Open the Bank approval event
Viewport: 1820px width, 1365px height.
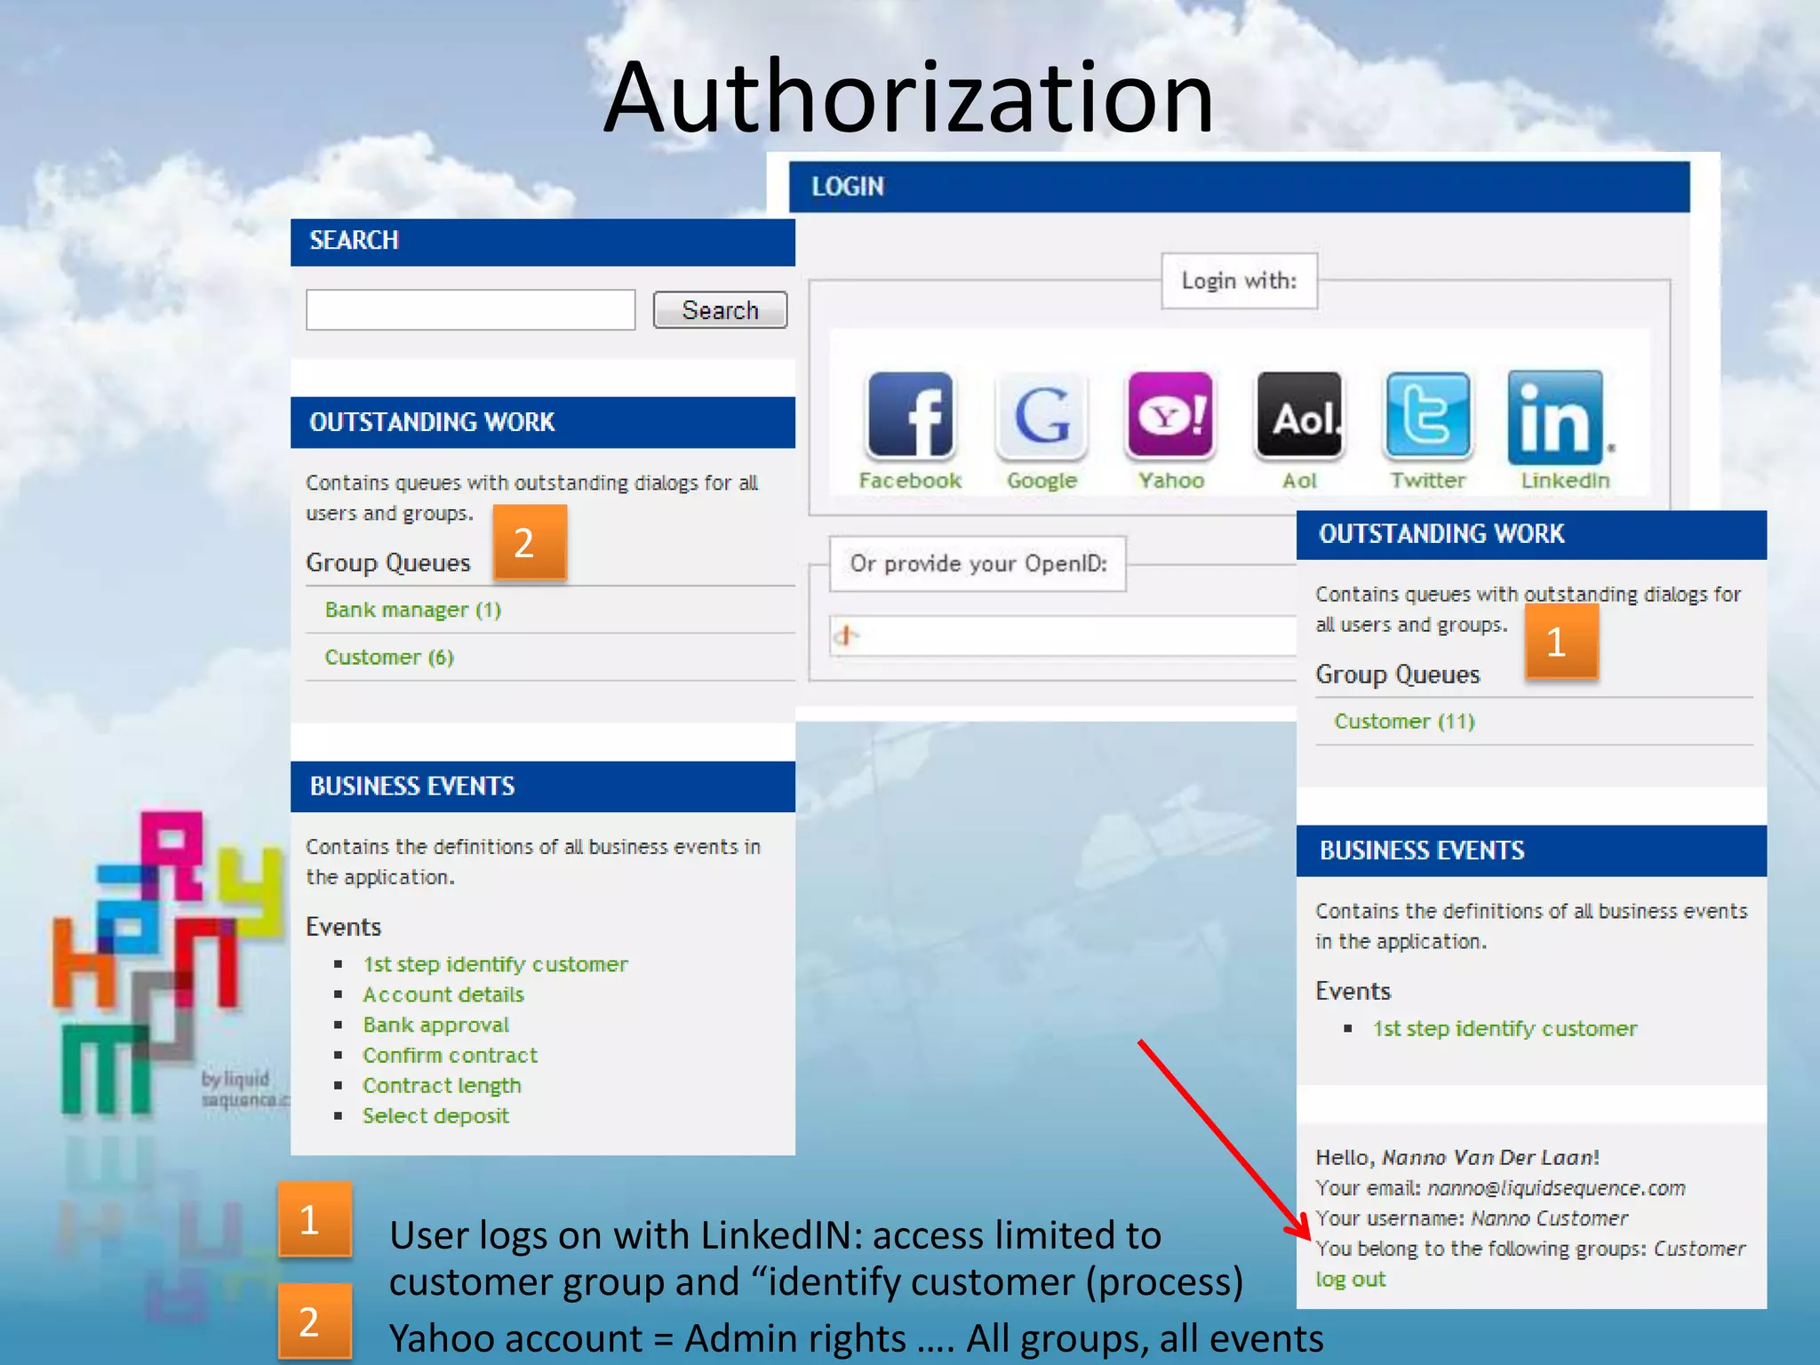tap(436, 1025)
